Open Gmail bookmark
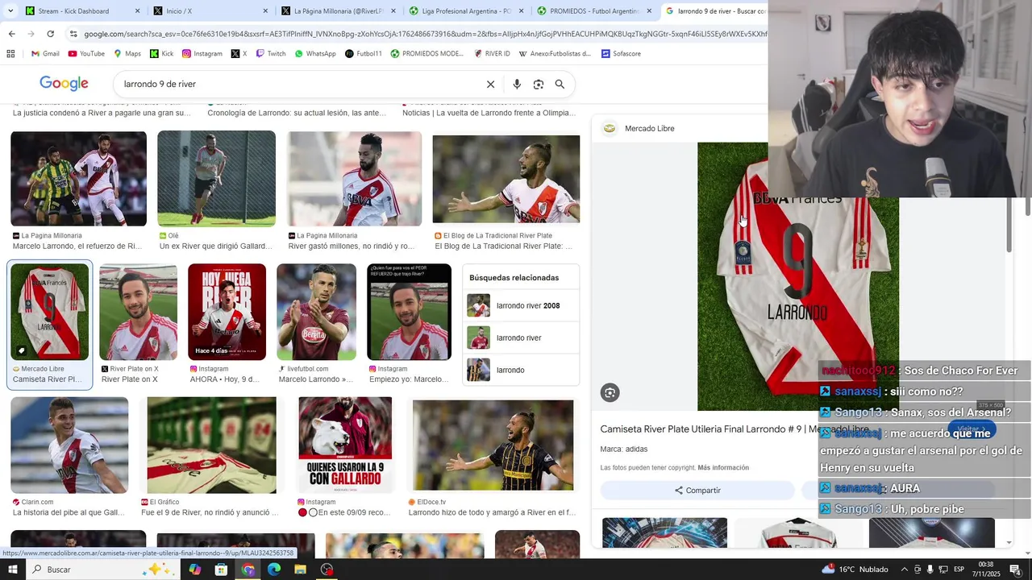The image size is (1032, 580). coord(45,54)
